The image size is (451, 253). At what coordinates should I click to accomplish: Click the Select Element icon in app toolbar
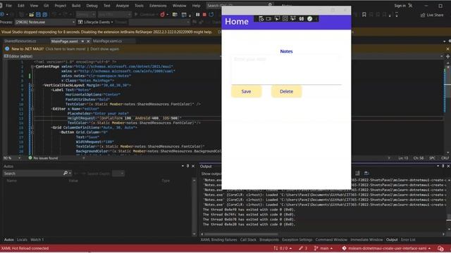pyautogui.click(x=277, y=19)
